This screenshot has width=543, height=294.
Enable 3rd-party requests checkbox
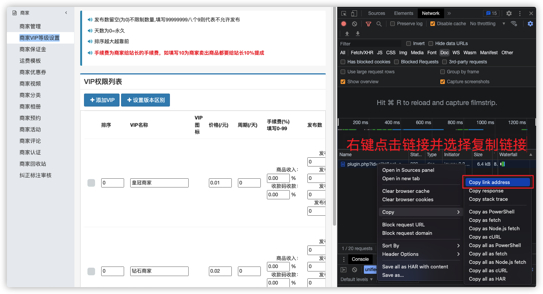pos(444,62)
